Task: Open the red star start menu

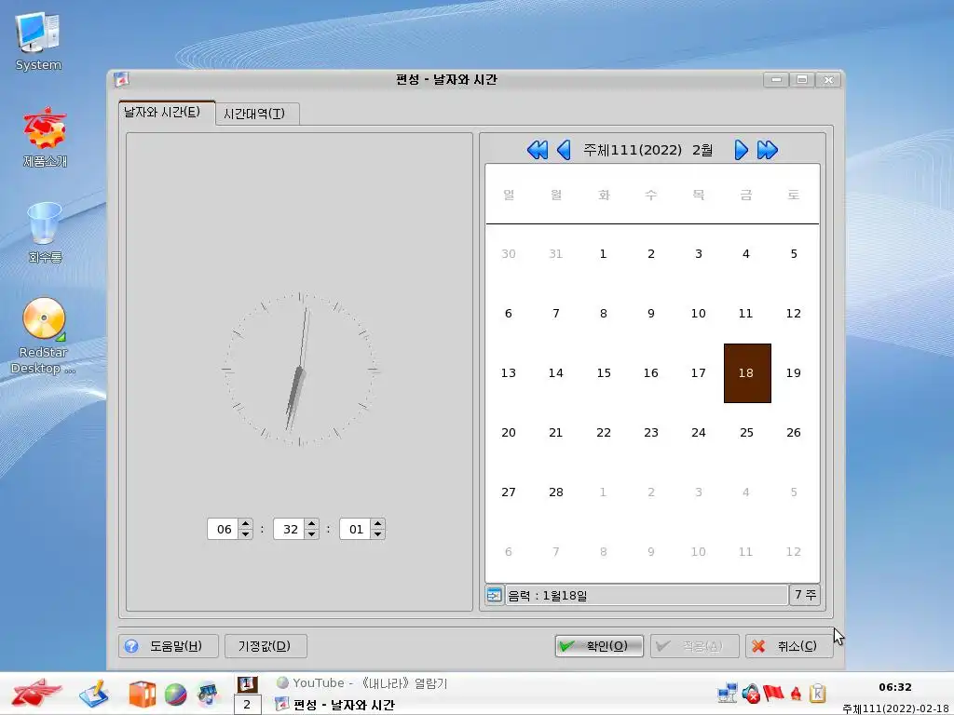Action: 36,694
